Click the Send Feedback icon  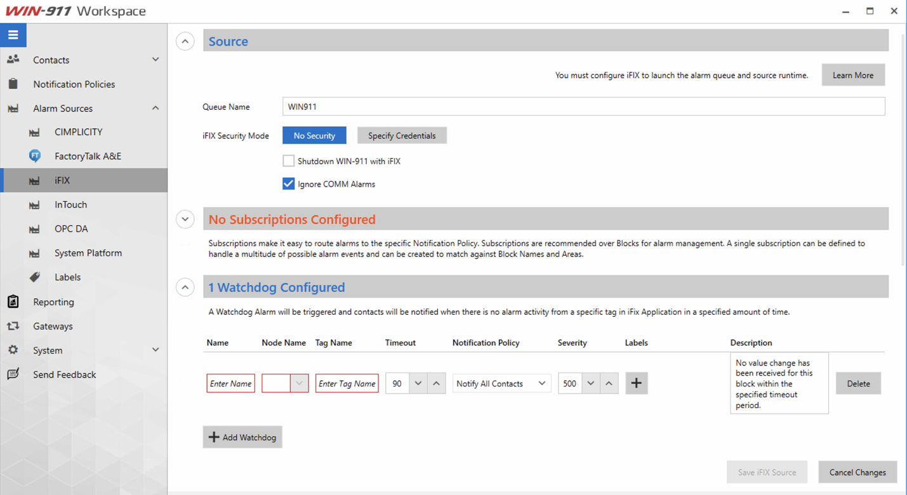[13, 374]
